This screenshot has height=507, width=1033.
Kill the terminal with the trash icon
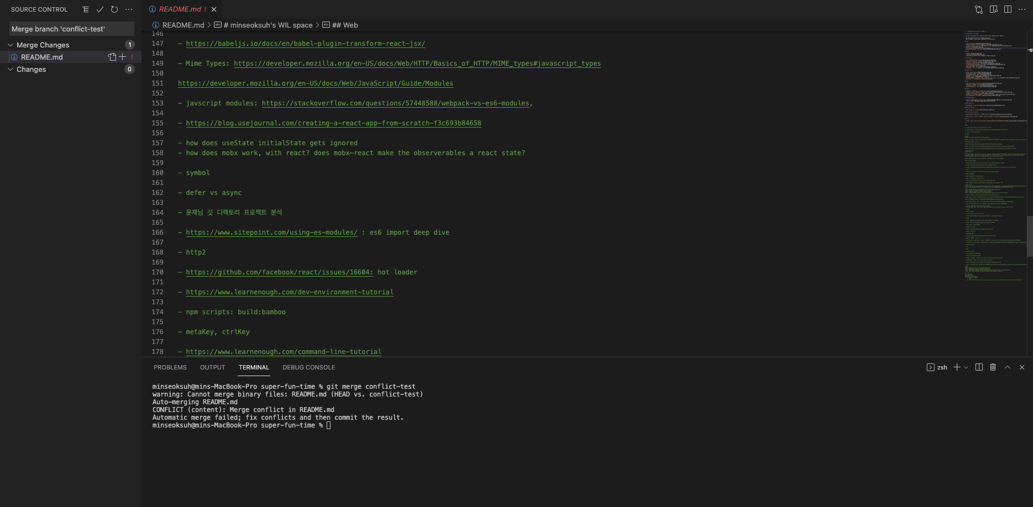[x=993, y=367]
